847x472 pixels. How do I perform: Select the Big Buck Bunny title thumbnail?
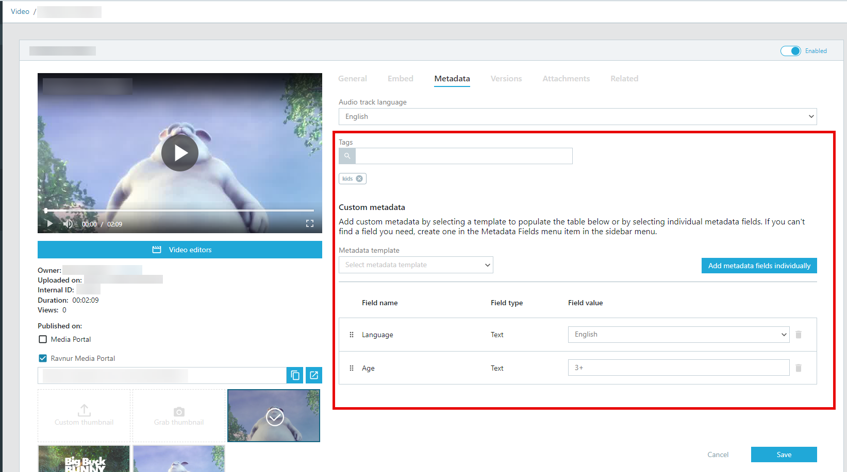pos(84,459)
